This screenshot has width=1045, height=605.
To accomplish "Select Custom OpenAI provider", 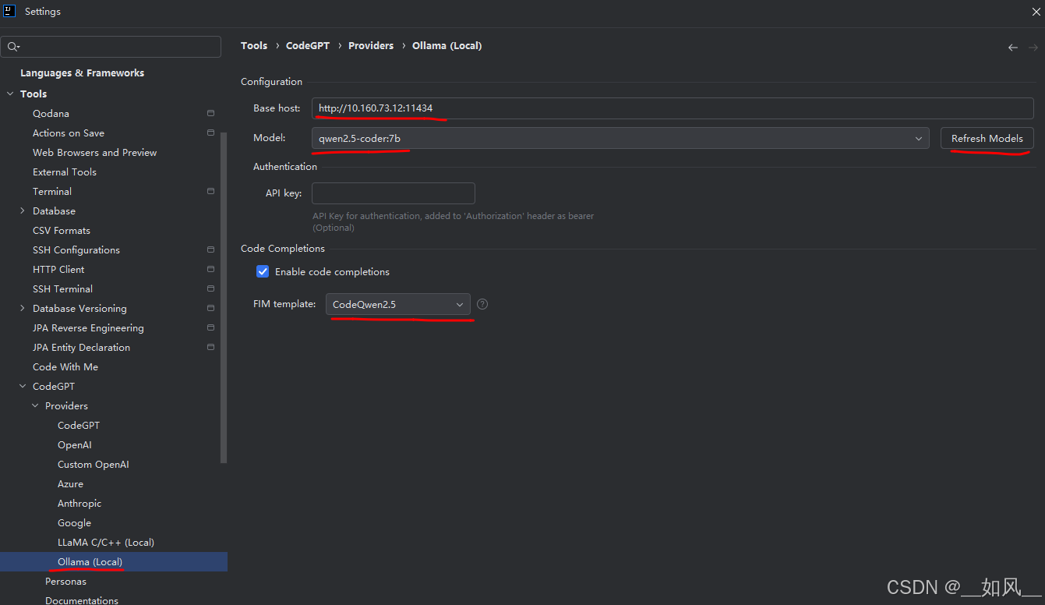I will pyautogui.click(x=94, y=464).
